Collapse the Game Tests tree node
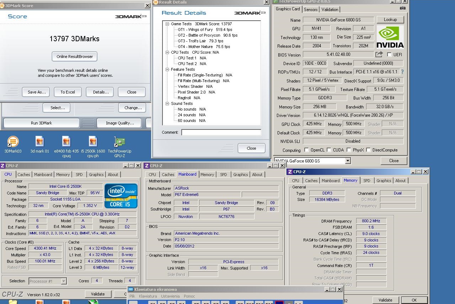 [167, 24]
